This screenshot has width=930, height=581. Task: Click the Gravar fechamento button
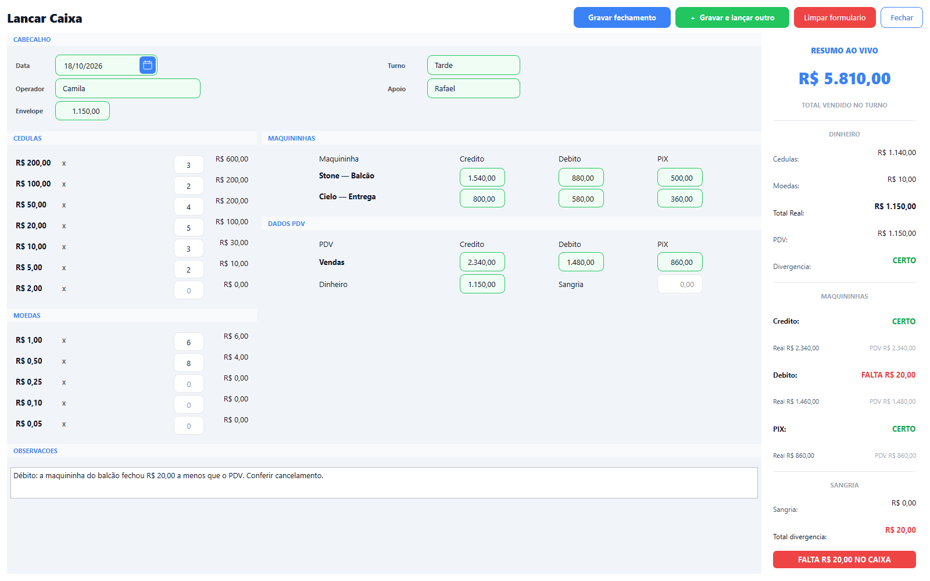coord(622,17)
